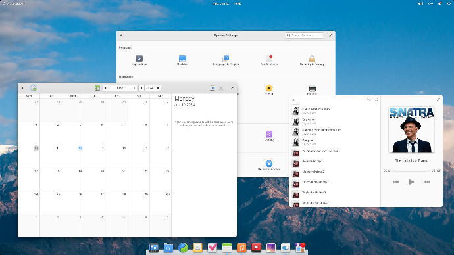Launch Videos from the dock
This screenshot has width=454, height=255.
coord(256,248)
